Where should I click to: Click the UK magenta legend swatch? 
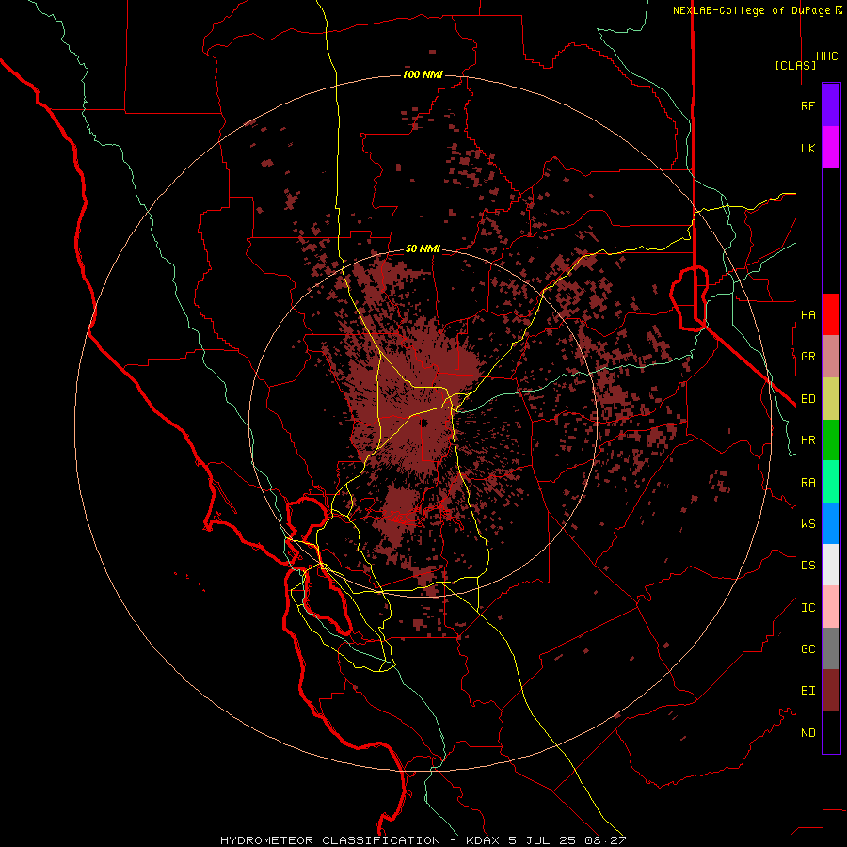(831, 148)
